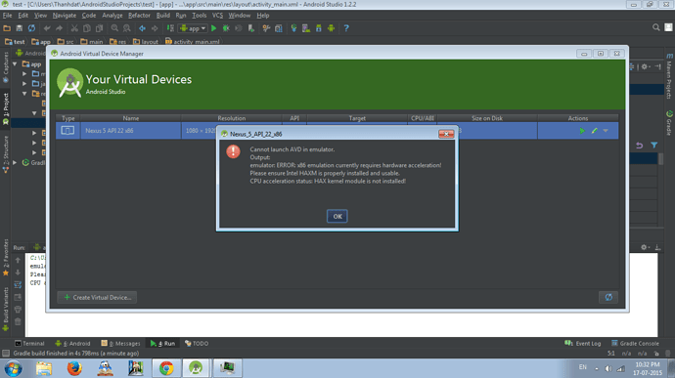Launch the Nexus 5 AVD with green play icon

tap(582, 131)
